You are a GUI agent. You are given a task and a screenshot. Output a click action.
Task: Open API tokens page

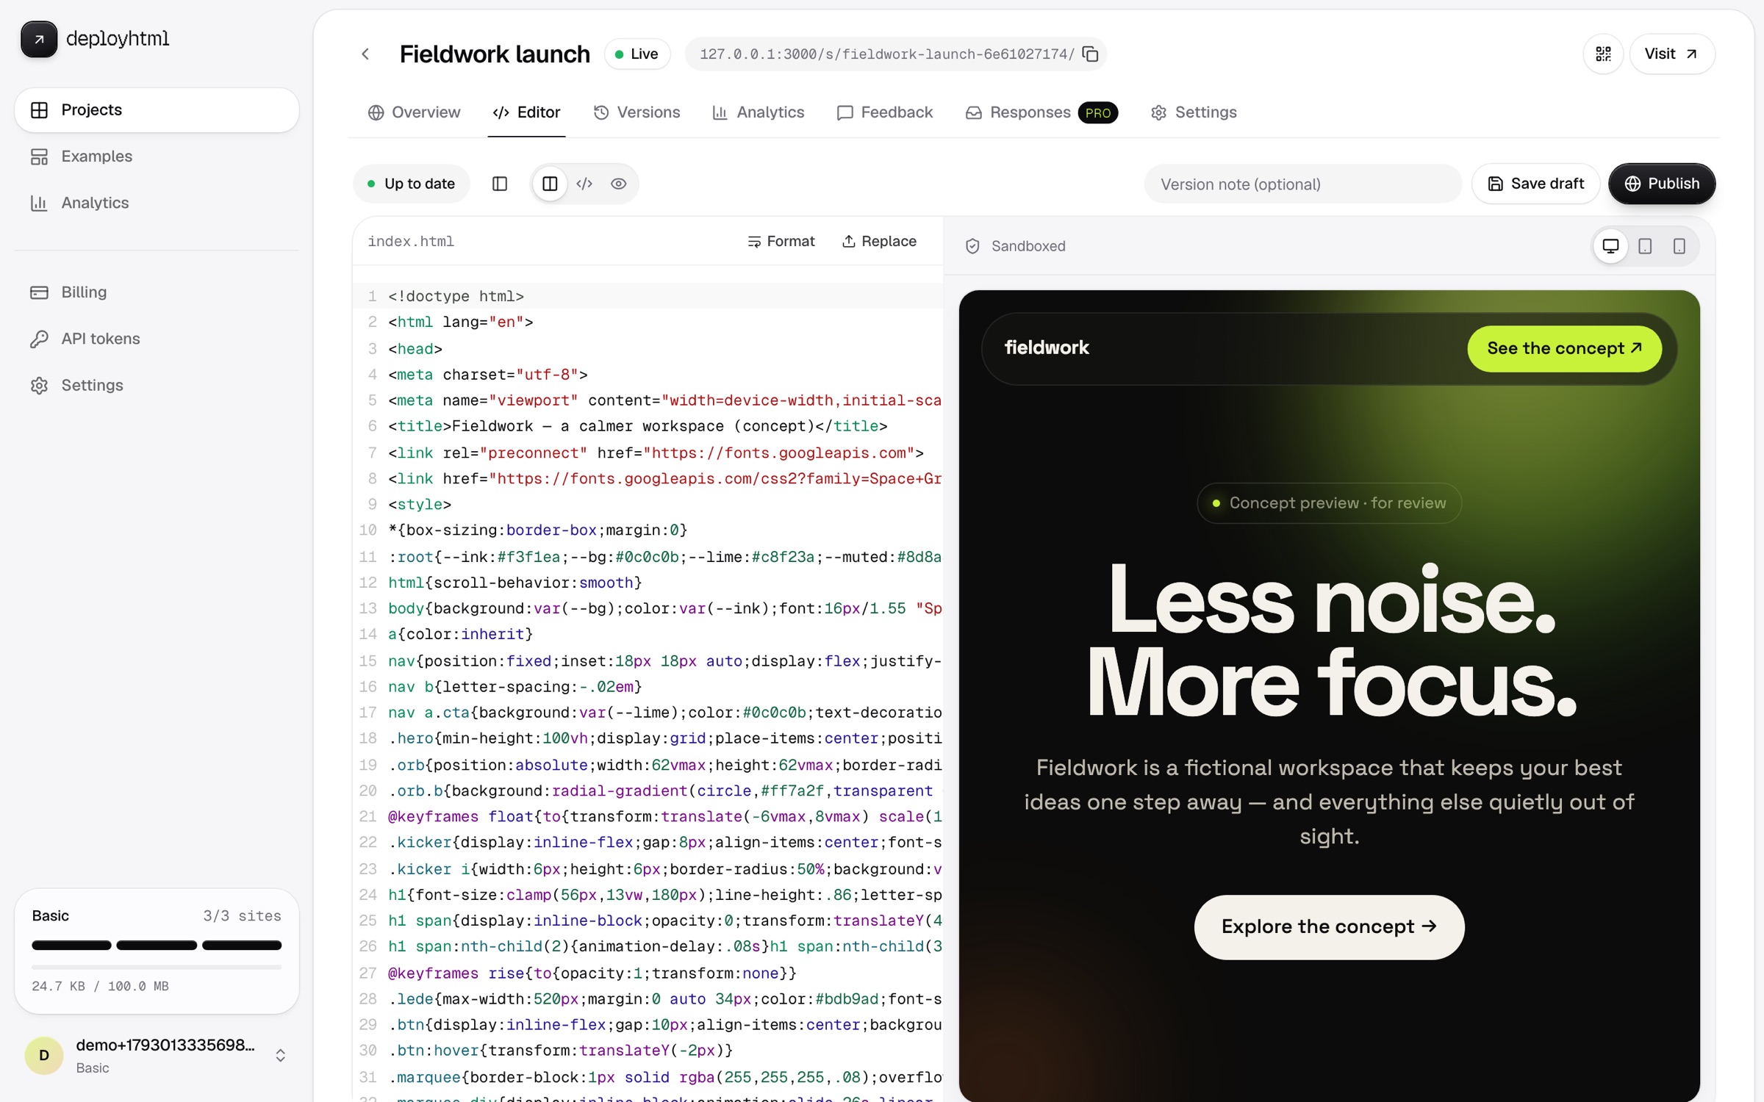click(x=157, y=339)
